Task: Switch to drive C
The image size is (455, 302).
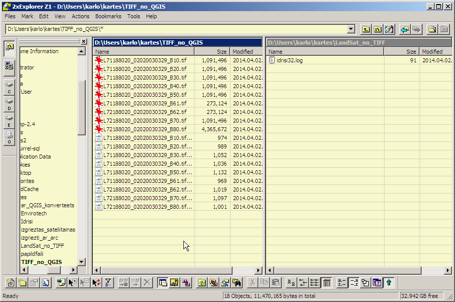Action: click(9, 88)
